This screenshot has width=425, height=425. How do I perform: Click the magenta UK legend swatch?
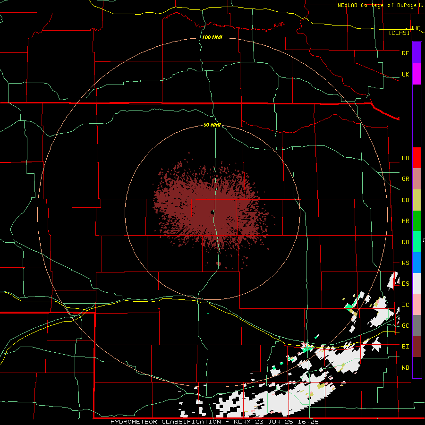coord(417,74)
